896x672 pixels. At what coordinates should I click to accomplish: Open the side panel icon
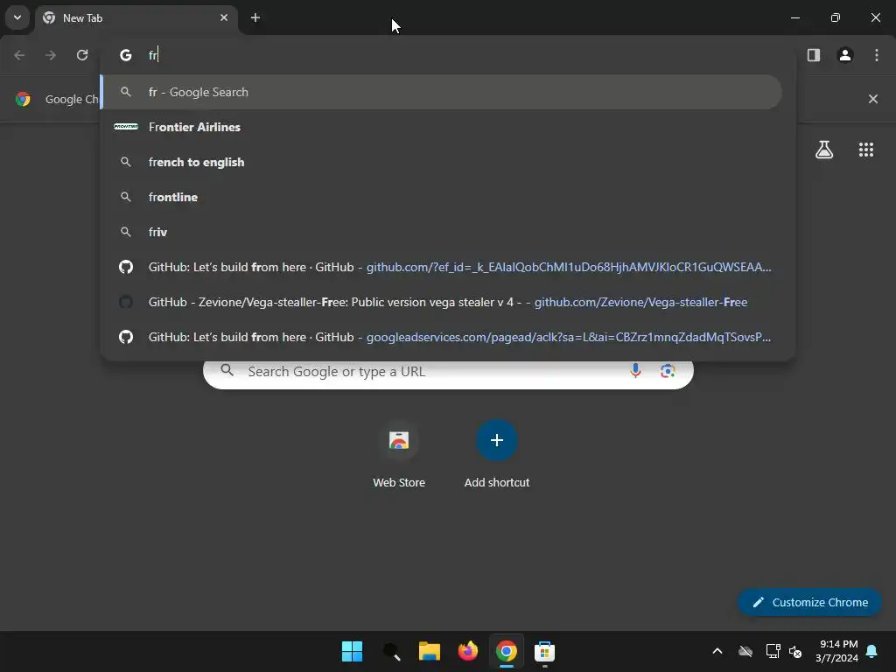point(814,55)
